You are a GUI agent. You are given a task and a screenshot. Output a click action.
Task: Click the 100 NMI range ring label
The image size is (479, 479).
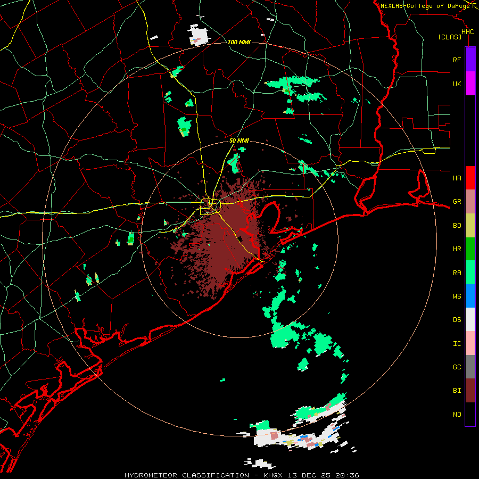[239, 42]
